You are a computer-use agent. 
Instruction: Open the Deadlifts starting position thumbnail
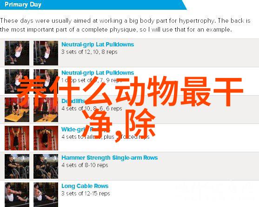[17, 110]
